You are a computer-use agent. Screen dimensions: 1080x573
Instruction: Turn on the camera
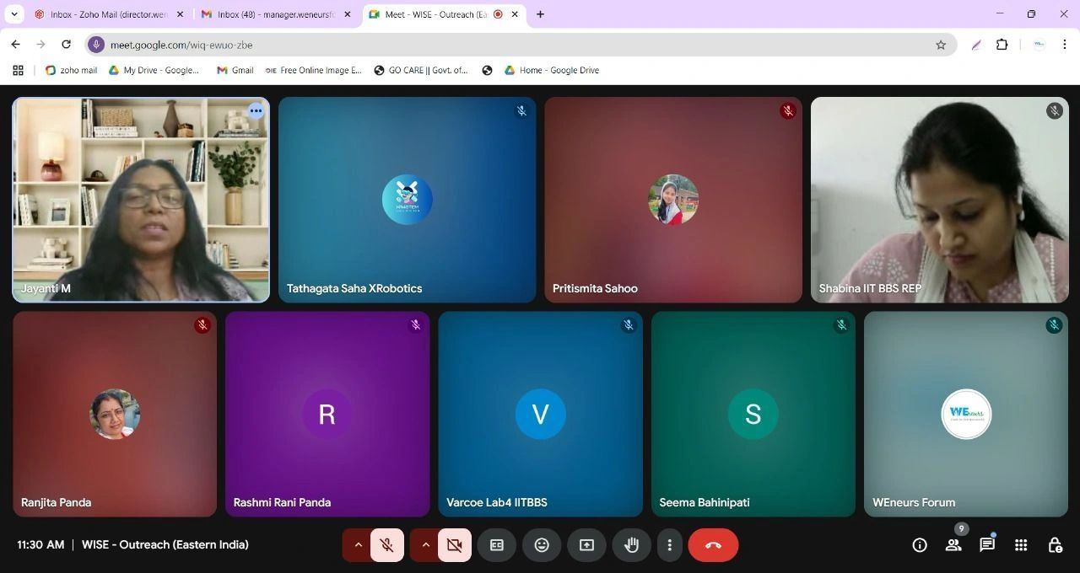[x=454, y=545]
